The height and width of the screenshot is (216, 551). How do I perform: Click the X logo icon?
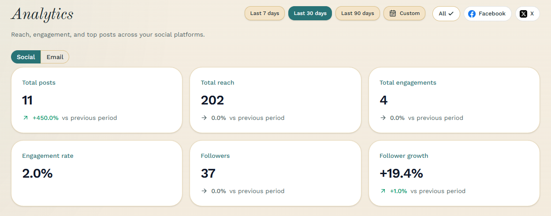coord(523,14)
